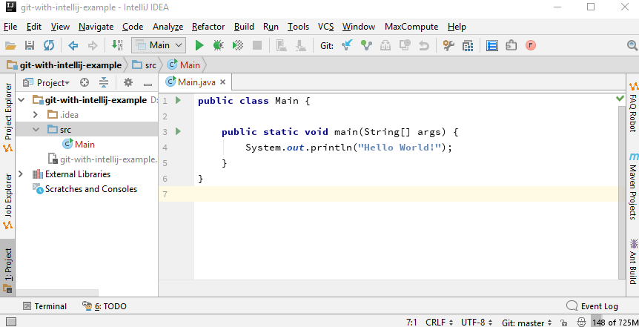639x327 pixels.
Task: Click the green Run button in toolbar
Action: pos(199,45)
